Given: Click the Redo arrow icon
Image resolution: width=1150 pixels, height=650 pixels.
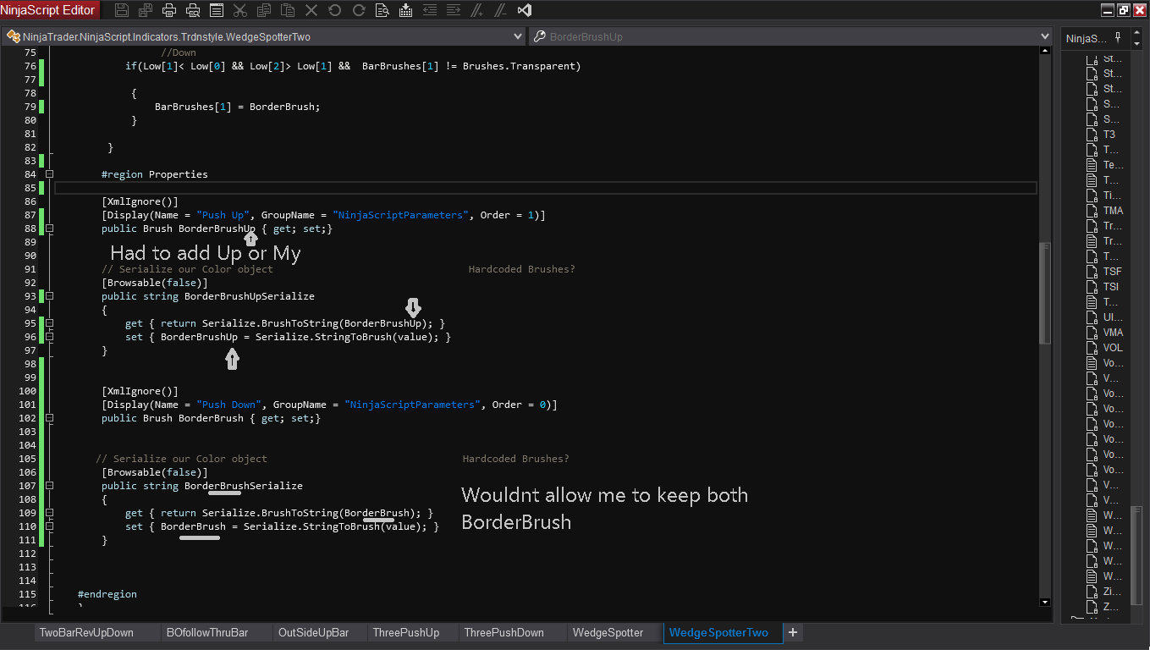Looking at the screenshot, I should click(359, 10).
